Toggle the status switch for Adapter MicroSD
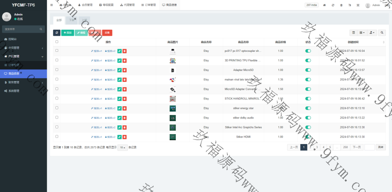Viewport: 392px width, 192px height. [308, 70]
